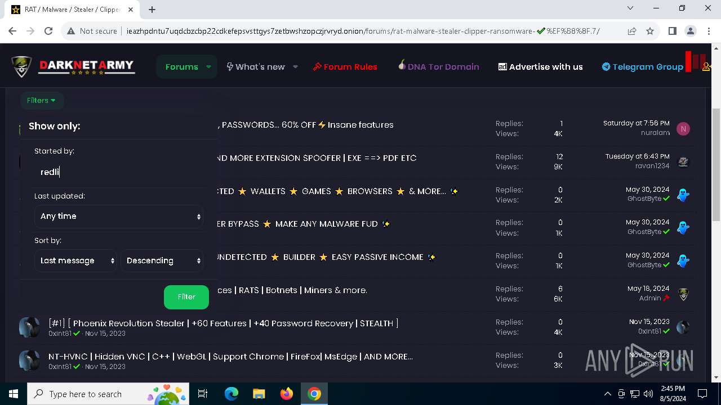Open the Chrome three-dot menu
Screen dimensions: 721x405
[708, 31]
